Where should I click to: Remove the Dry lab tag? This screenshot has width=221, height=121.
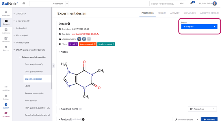(77, 44)
